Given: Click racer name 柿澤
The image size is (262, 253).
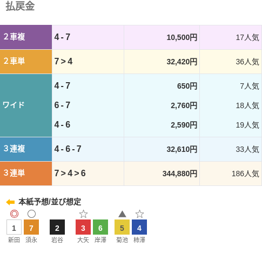Looking at the screenshot, I should (139, 240).
